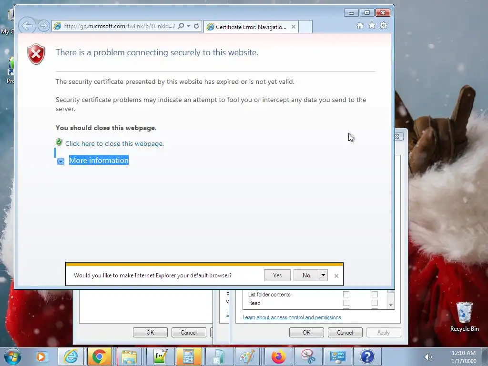
Task: Click here to close this webpage link
Action: point(114,143)
